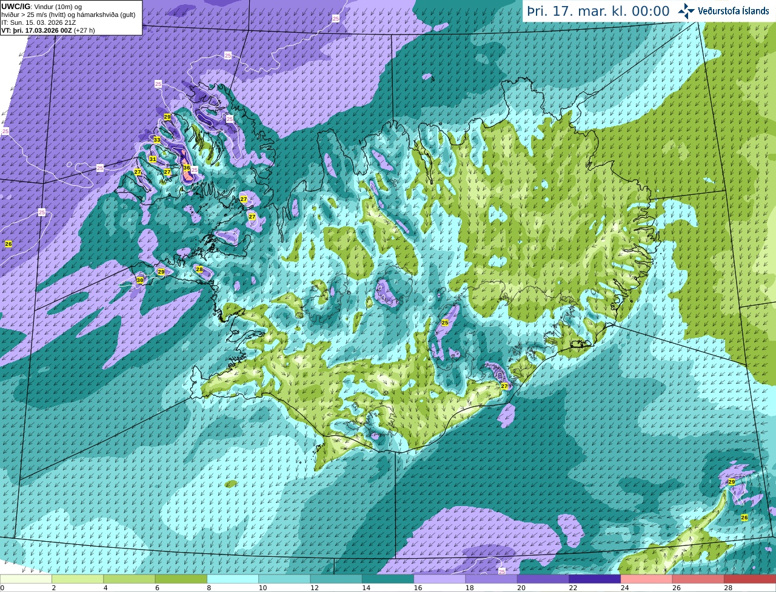Click the 6–8 olive green legend swatch
The height and width of the screenshot is (592, 776).
tap(181, 579)
